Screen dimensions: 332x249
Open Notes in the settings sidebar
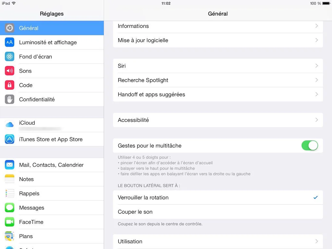[x=52, y=179]
